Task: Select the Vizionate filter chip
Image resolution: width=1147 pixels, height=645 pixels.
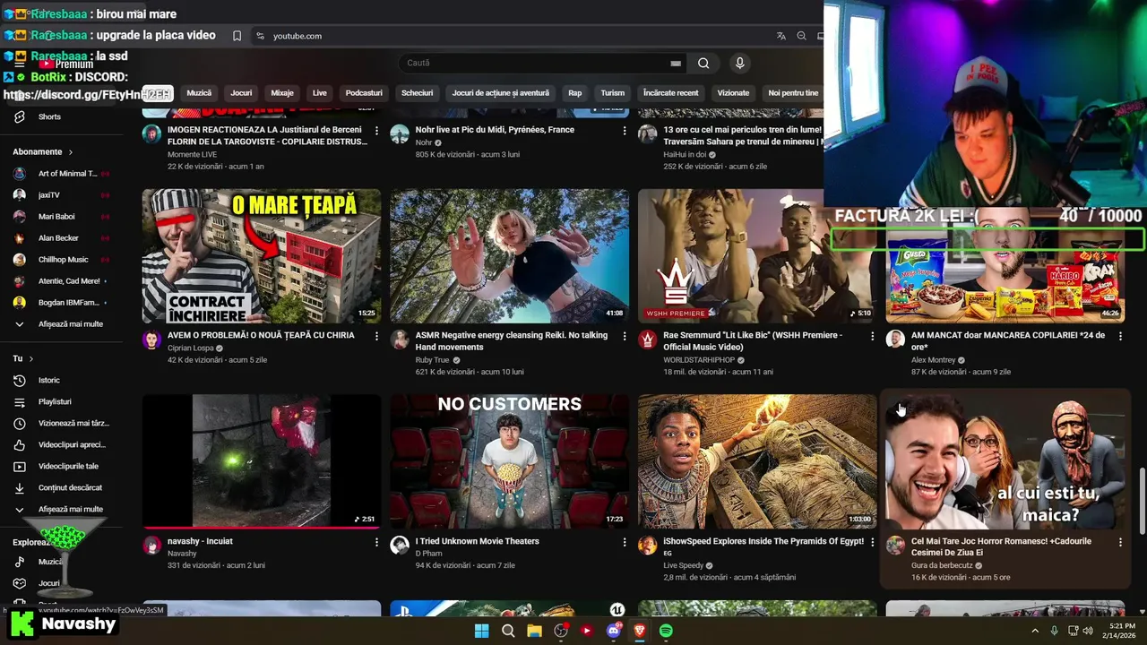Action: tap(733, 93)
